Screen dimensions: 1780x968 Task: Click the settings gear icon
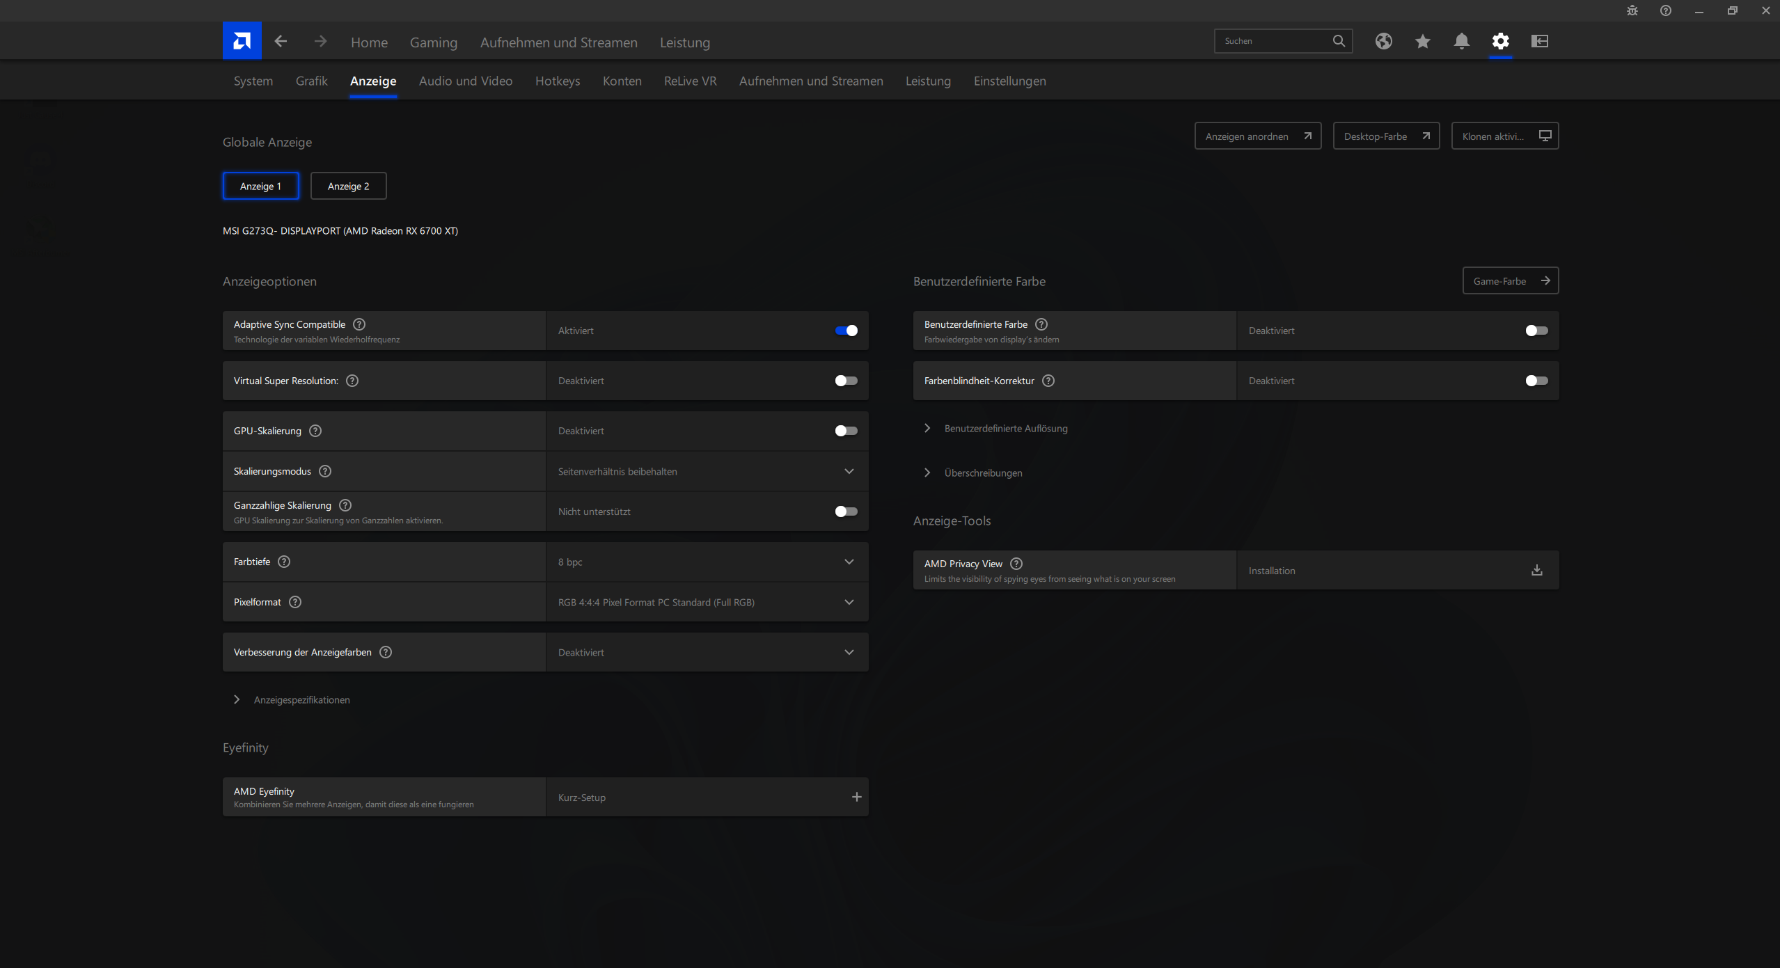point(1500,41)
